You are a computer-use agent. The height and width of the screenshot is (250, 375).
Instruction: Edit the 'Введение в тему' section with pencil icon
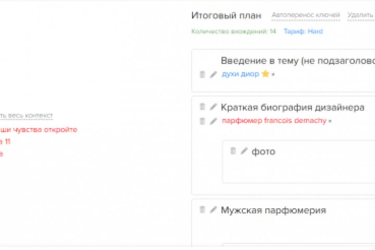[x=213, y=74]
